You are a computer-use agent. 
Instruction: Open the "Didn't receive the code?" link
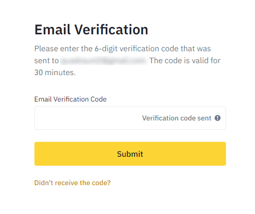pos(72,183)
